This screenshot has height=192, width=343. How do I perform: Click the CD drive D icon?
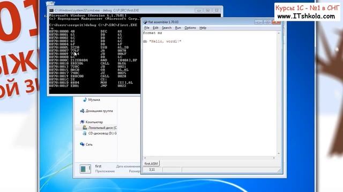coord(85,133)
